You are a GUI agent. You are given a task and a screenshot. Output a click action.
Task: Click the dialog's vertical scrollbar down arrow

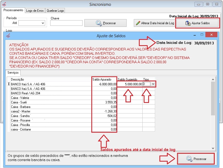[x=213, y=148]
